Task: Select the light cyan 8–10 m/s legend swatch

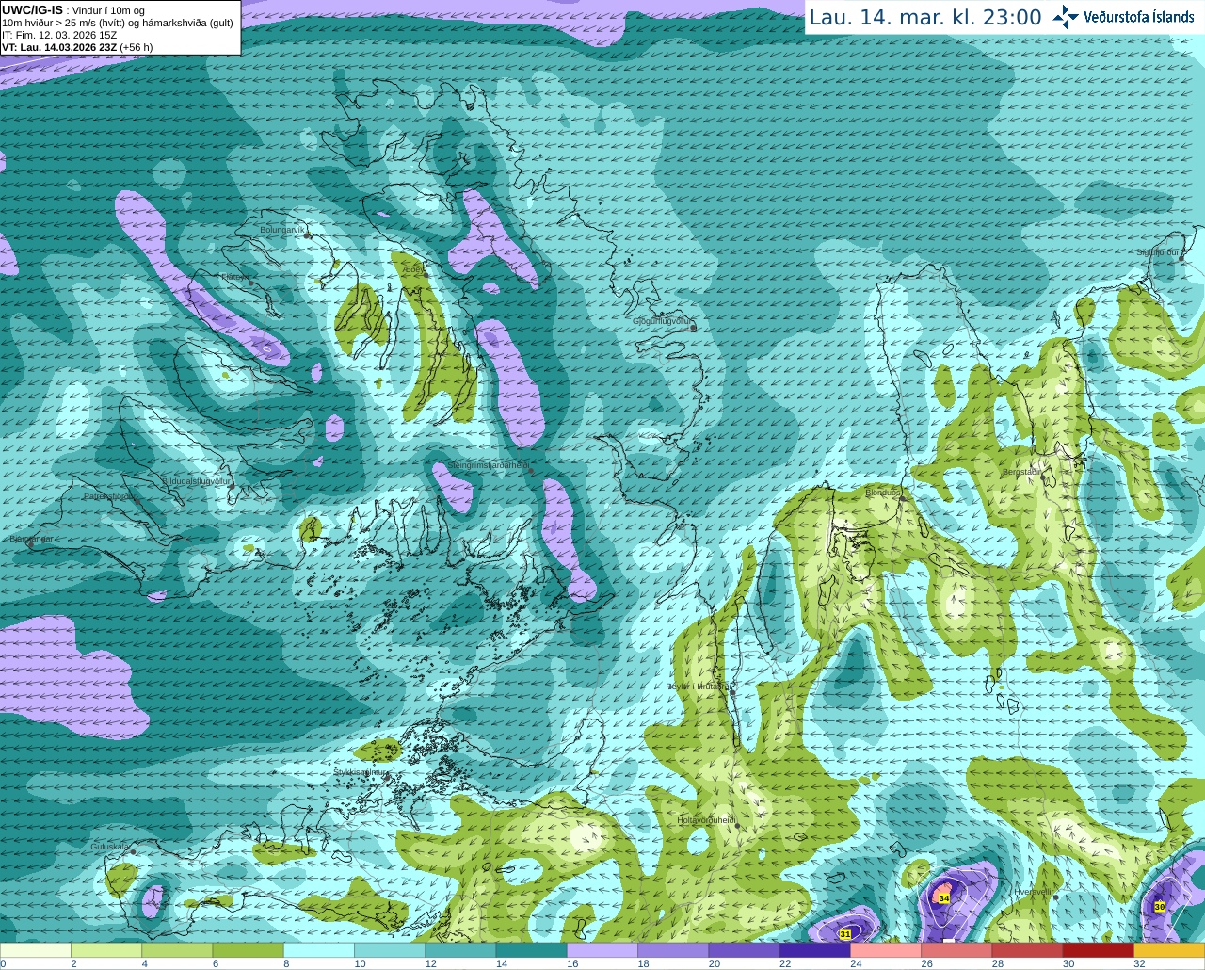Action: click(319, 950)
